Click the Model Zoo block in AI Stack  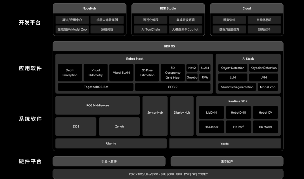[x=268, y=87]
